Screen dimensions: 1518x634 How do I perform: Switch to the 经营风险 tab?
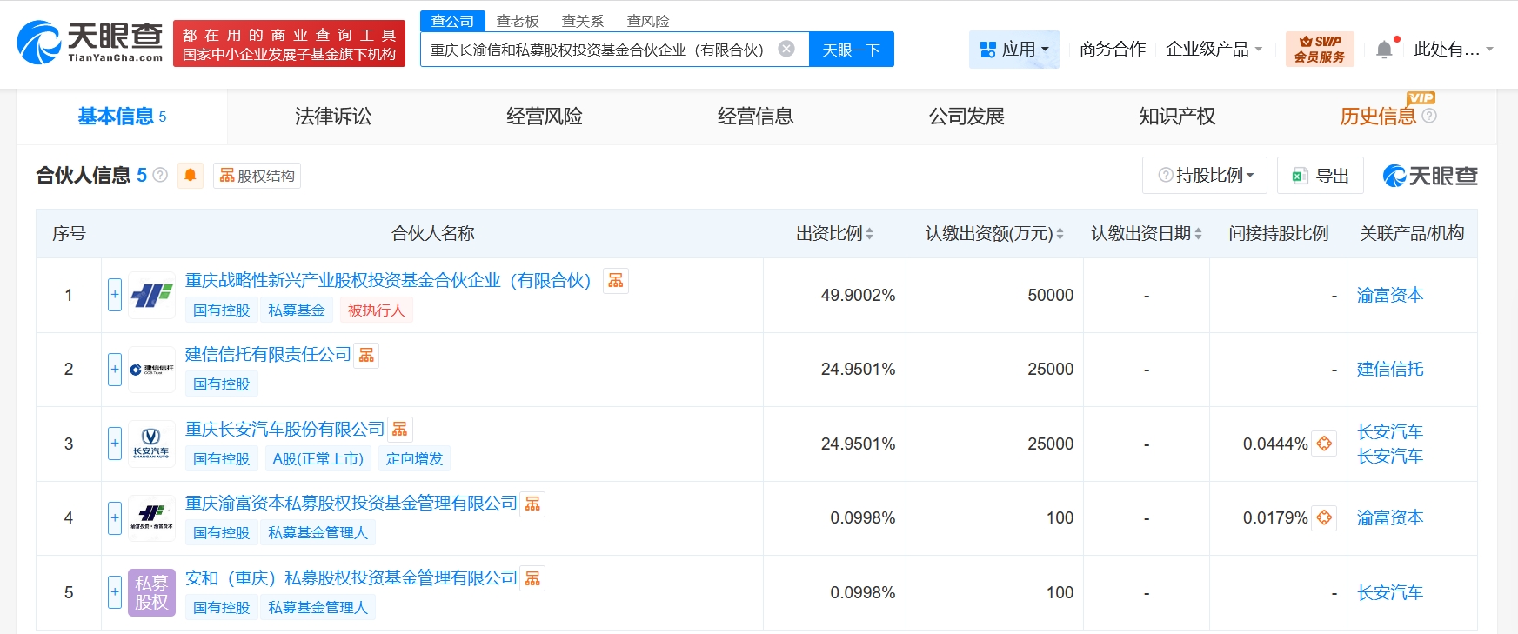point(545,117)
